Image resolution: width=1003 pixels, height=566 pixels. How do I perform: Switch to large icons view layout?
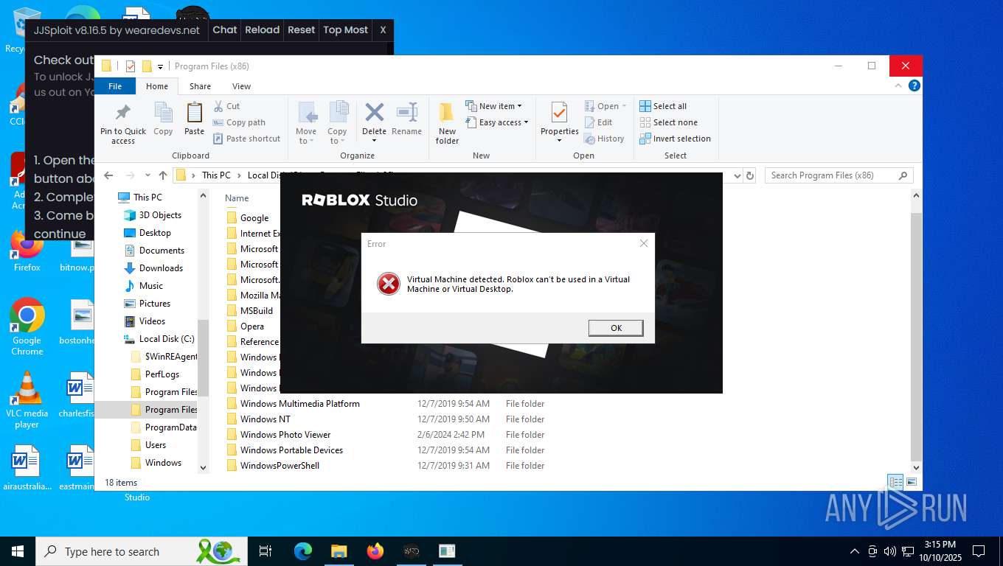coord(912,483)
